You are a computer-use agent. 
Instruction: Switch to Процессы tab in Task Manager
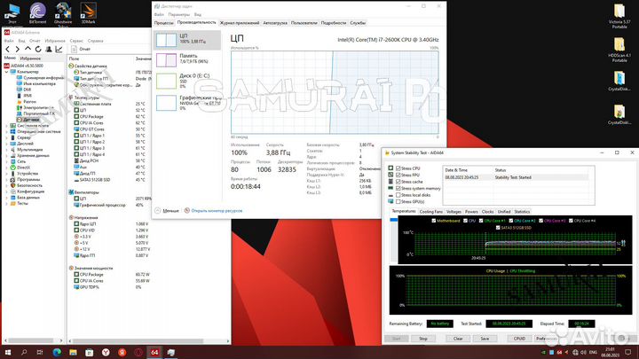coord(164,23)
